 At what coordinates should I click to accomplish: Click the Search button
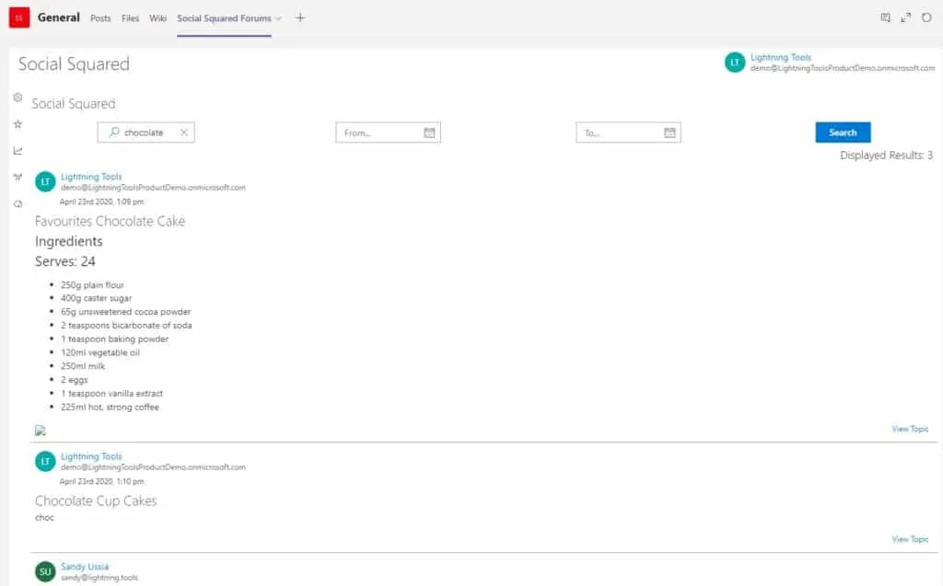click(842, 132)
